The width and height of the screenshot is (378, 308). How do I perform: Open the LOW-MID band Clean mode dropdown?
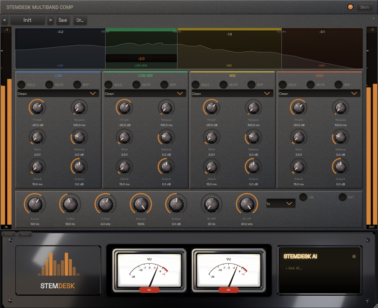coord(145,94)
